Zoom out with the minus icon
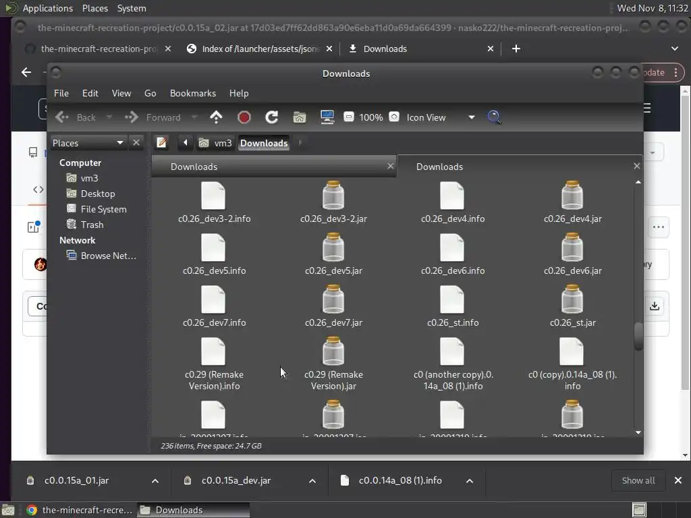This screenshot has width=691, height=518. tap(349, 117)
